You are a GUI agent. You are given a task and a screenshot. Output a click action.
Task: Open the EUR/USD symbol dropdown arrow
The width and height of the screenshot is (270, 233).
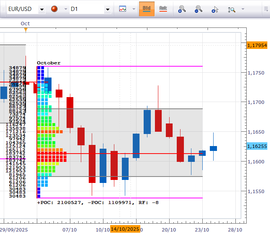point(42,9)
